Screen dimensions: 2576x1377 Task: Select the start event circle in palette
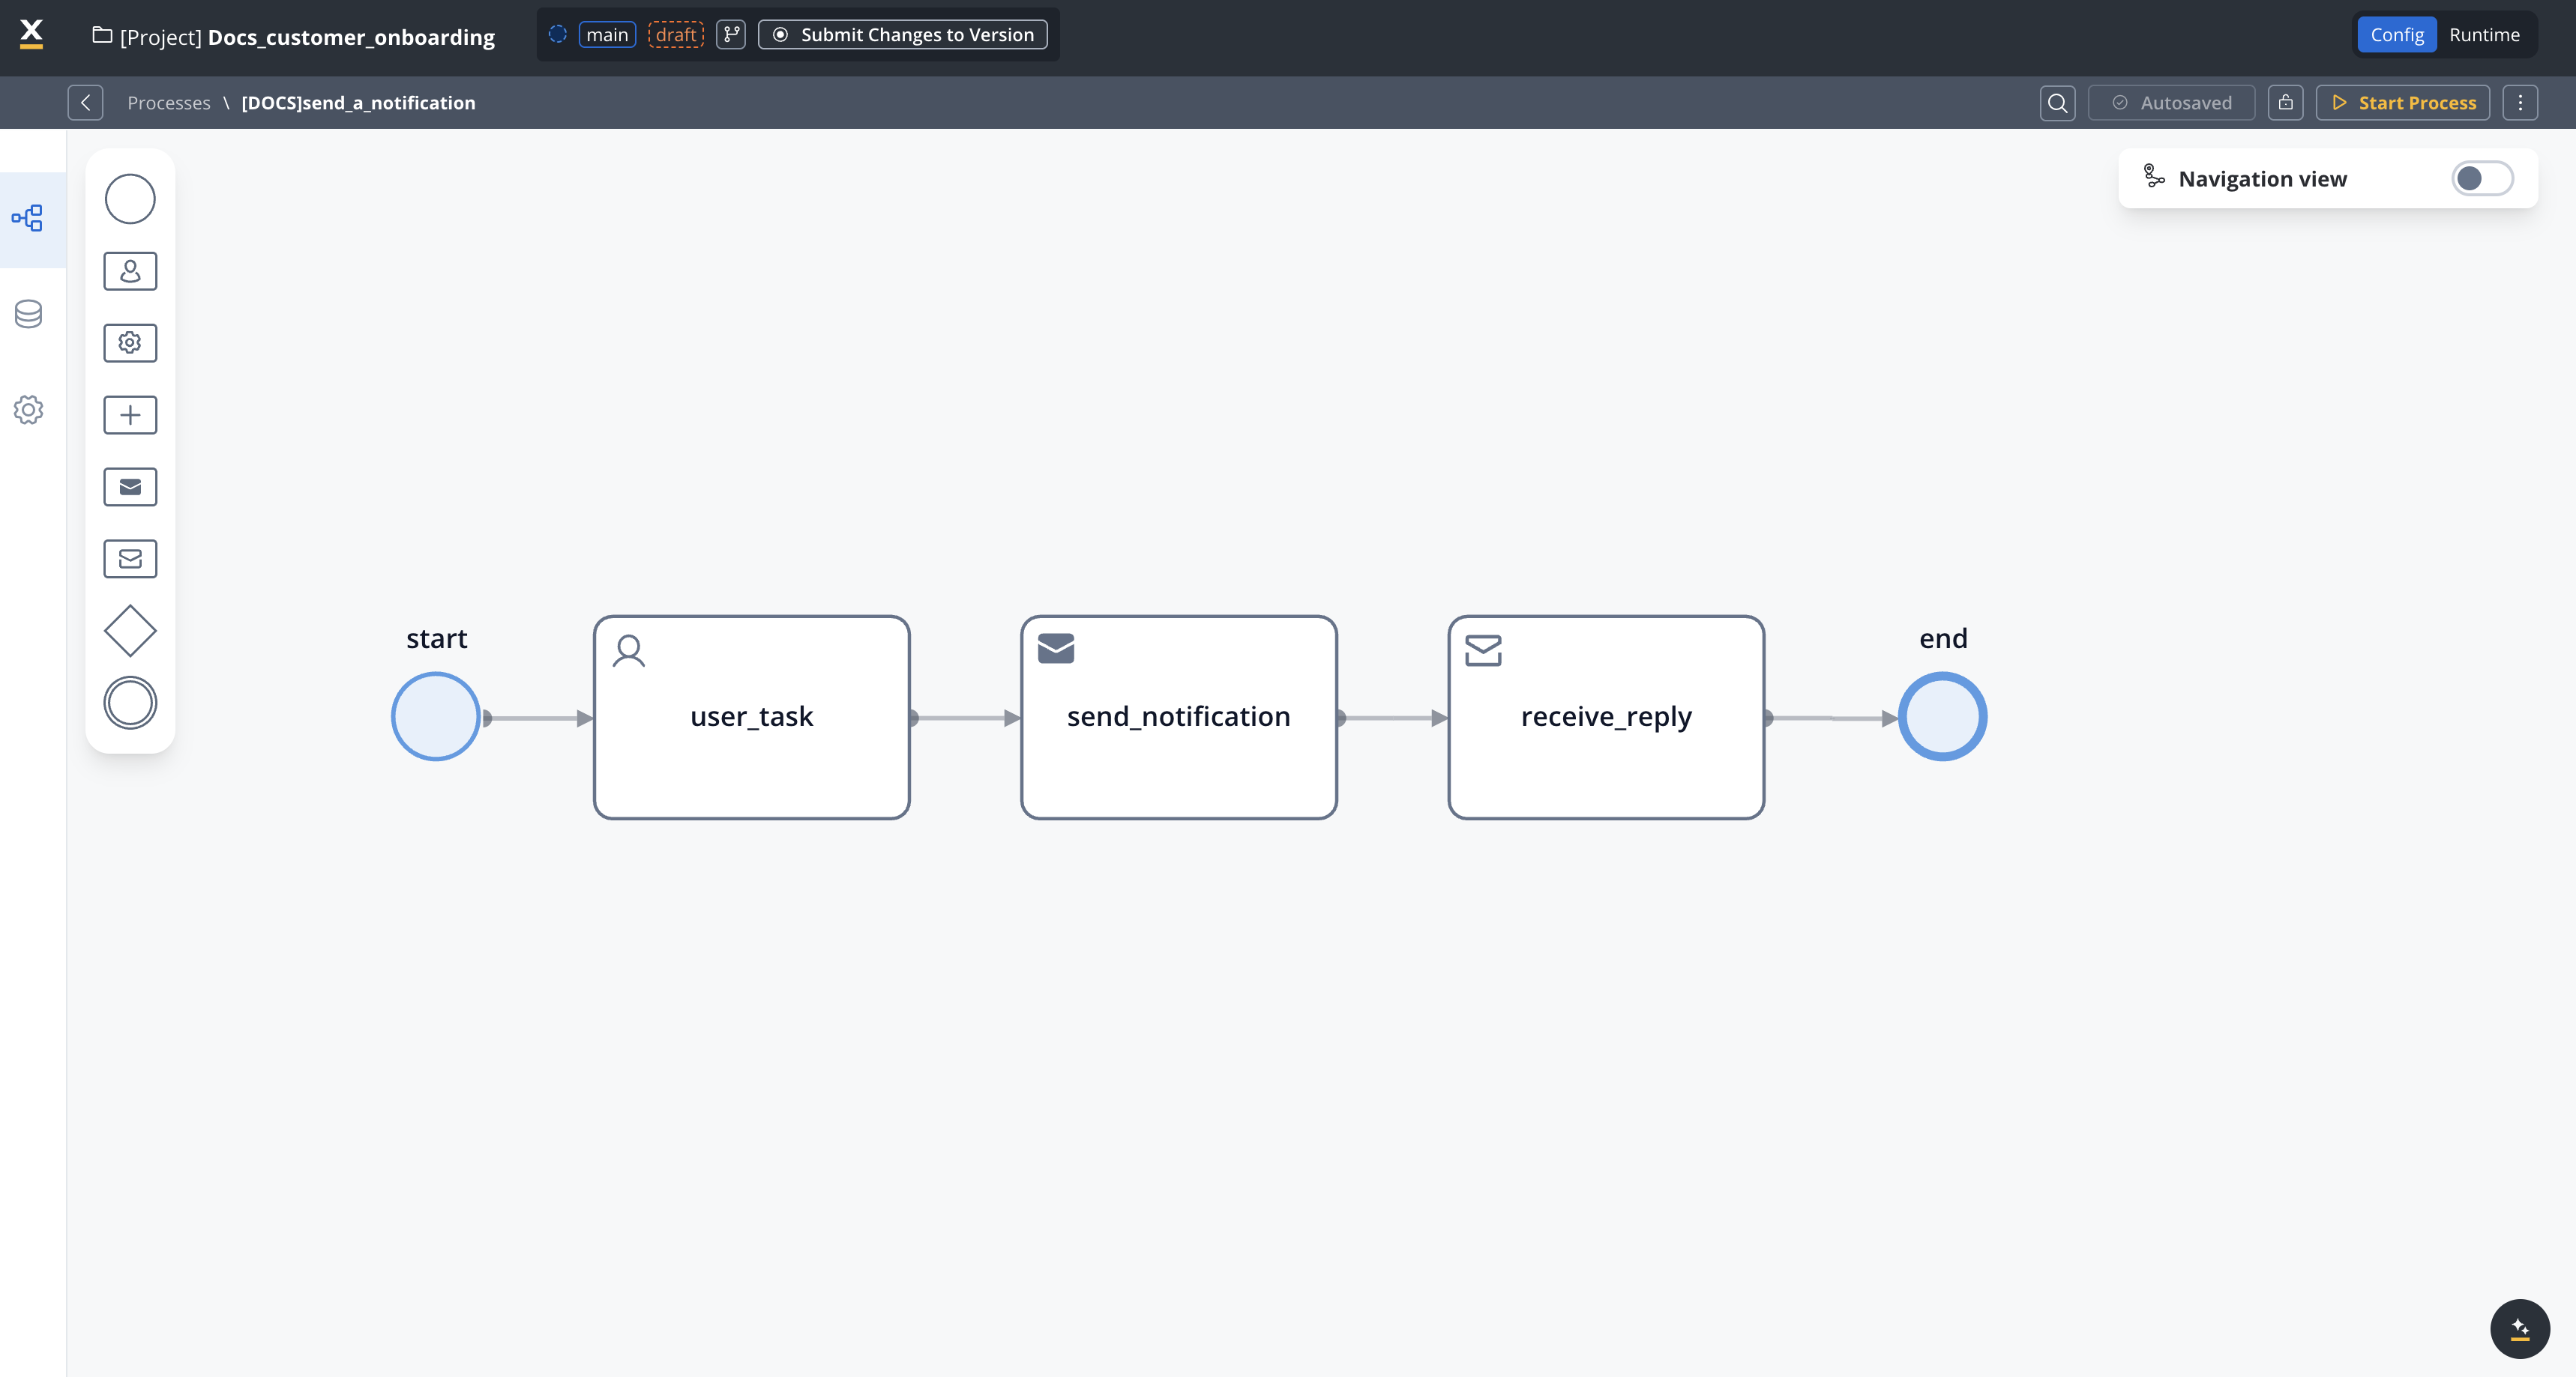click(x=130, y=199)
